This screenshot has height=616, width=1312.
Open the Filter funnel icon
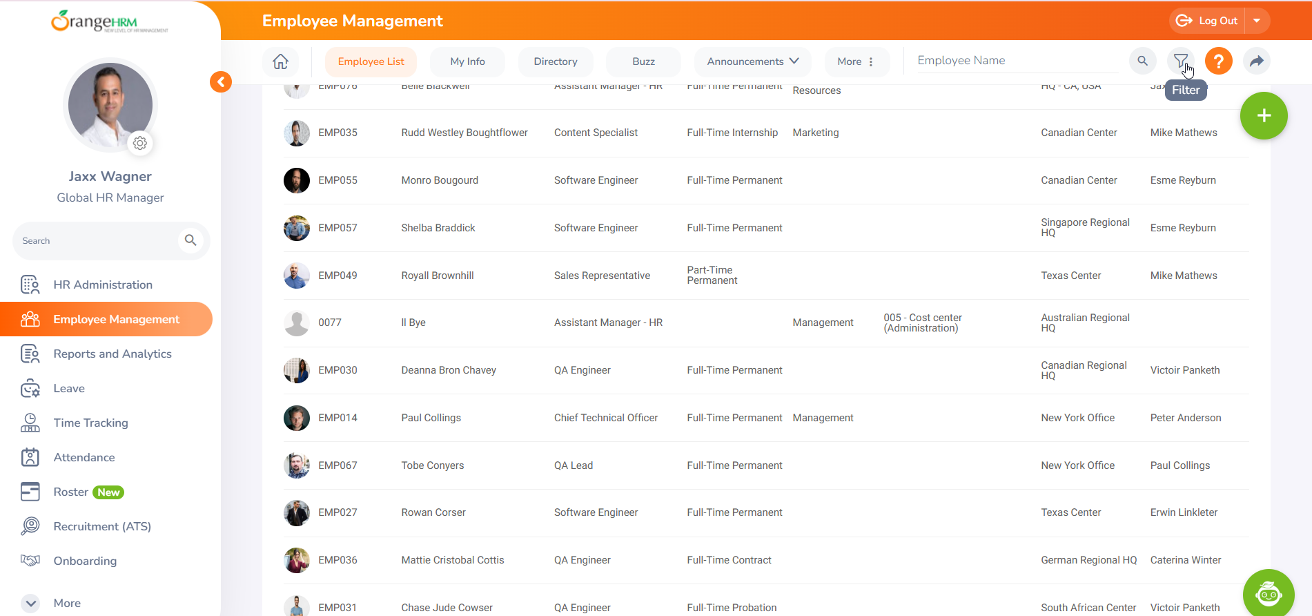(1181, 61)
